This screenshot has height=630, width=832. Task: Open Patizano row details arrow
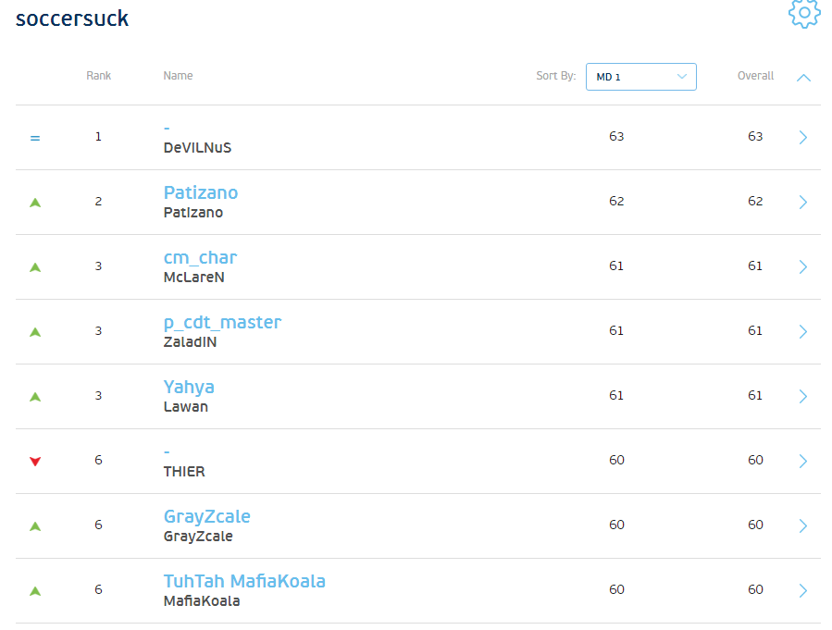click(802, 202)
